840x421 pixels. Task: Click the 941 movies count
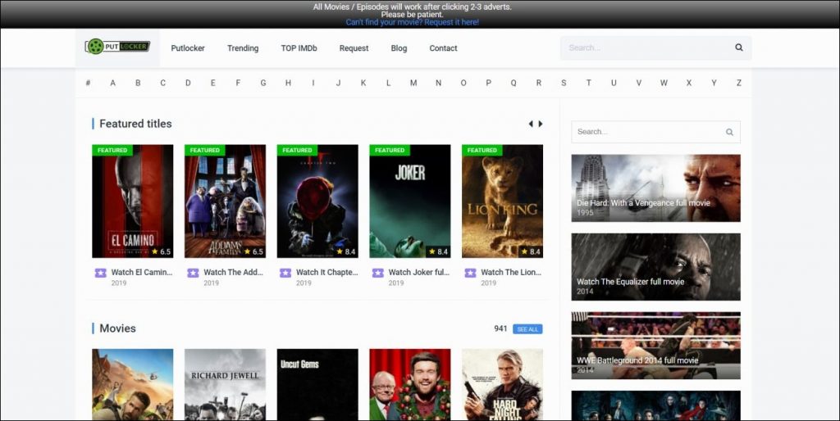(x=500, y=328)
